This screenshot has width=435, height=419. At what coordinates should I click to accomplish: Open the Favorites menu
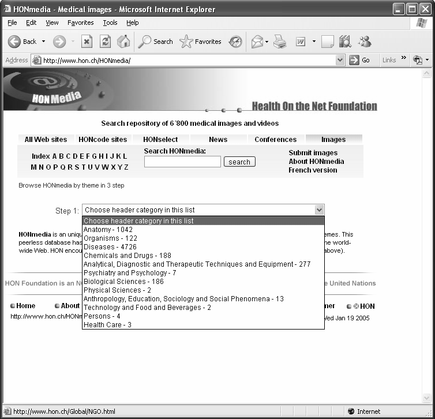pos(80,23)
